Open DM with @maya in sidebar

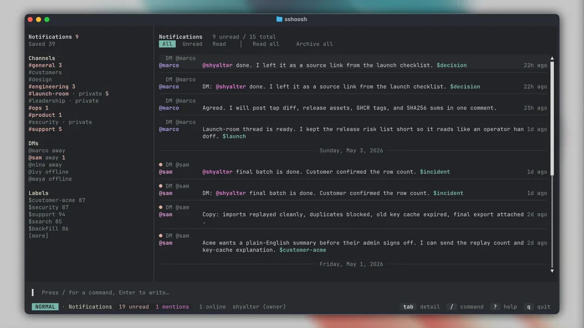[x=50, y=179]
